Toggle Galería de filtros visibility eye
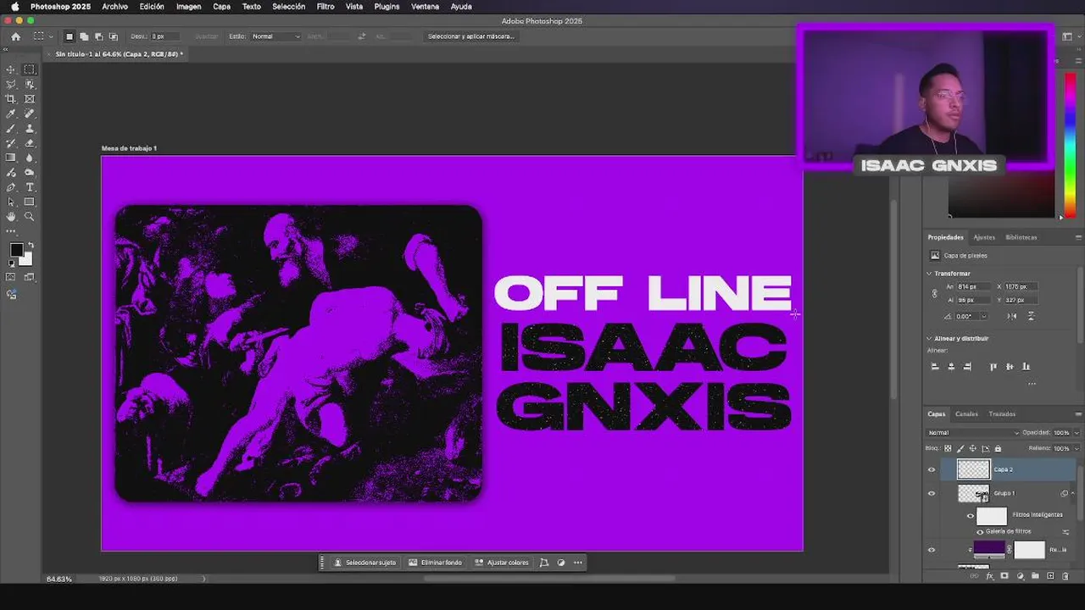1085x610 pixels. (x=980, y=532)
